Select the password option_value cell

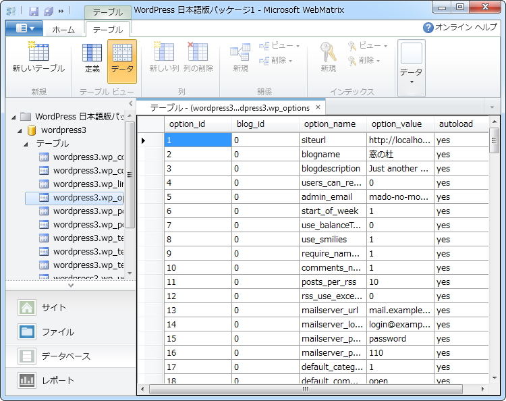click(x=400, y=338)
